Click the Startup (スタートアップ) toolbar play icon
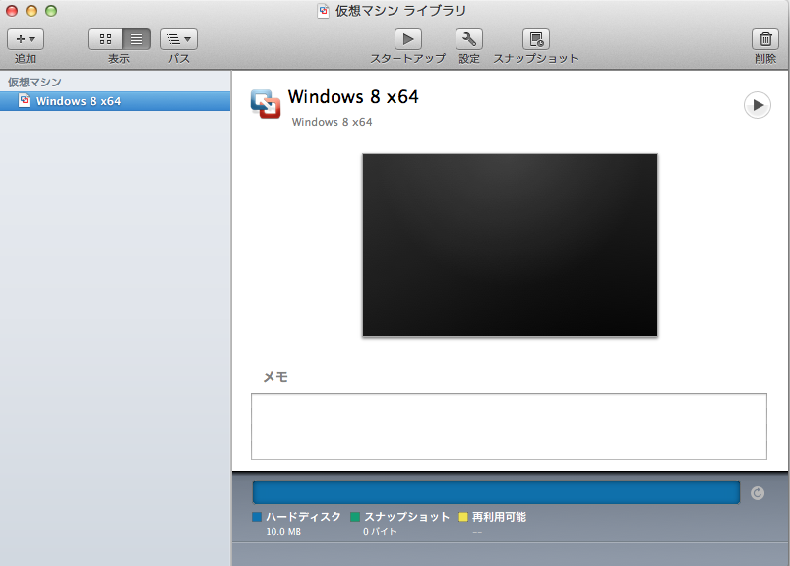 408,39
